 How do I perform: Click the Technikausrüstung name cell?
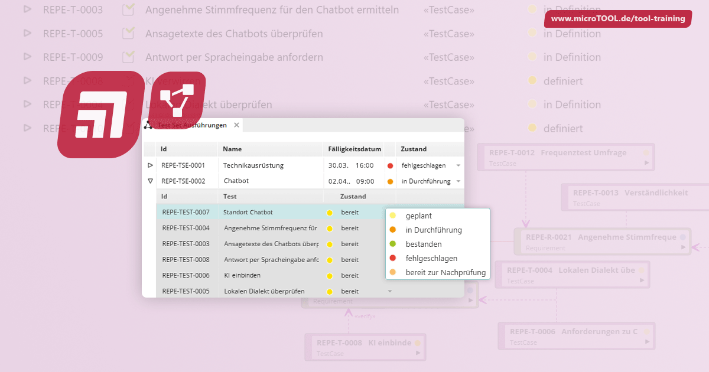click(x=253, y=165)
